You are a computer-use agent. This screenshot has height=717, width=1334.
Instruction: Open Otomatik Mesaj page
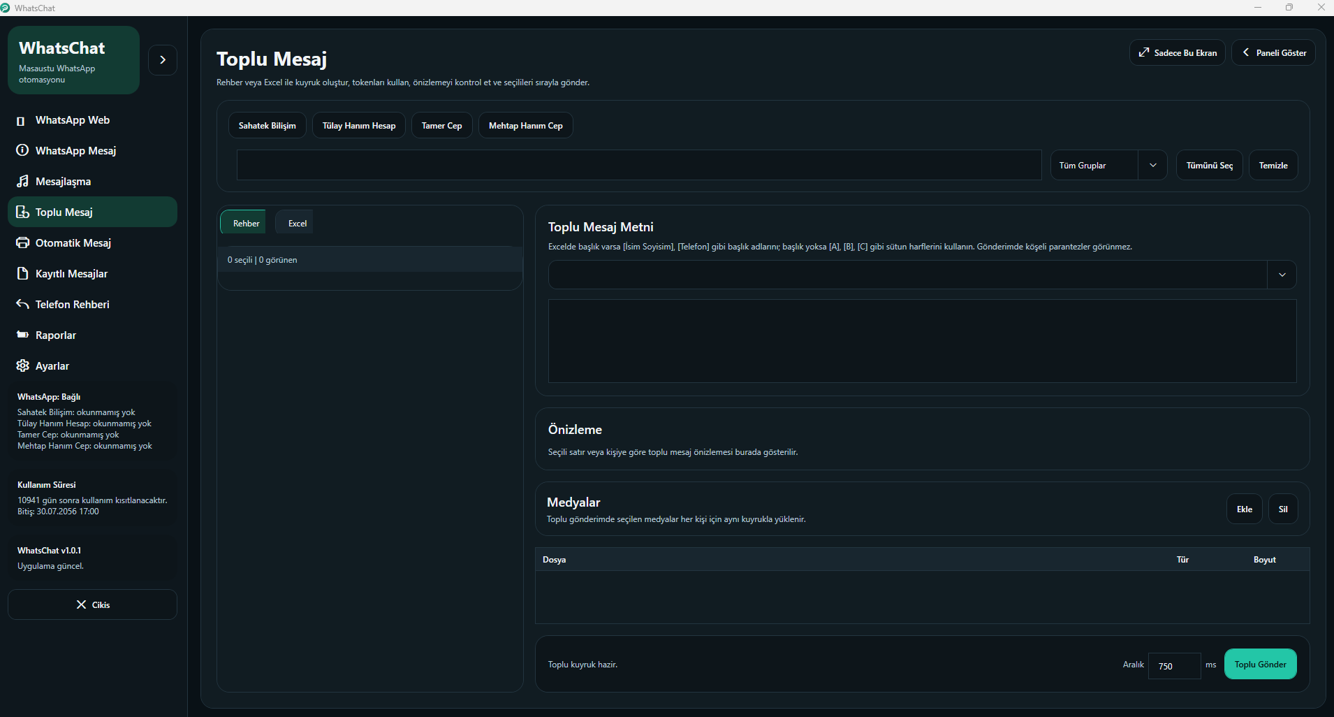tap(92, 243)
